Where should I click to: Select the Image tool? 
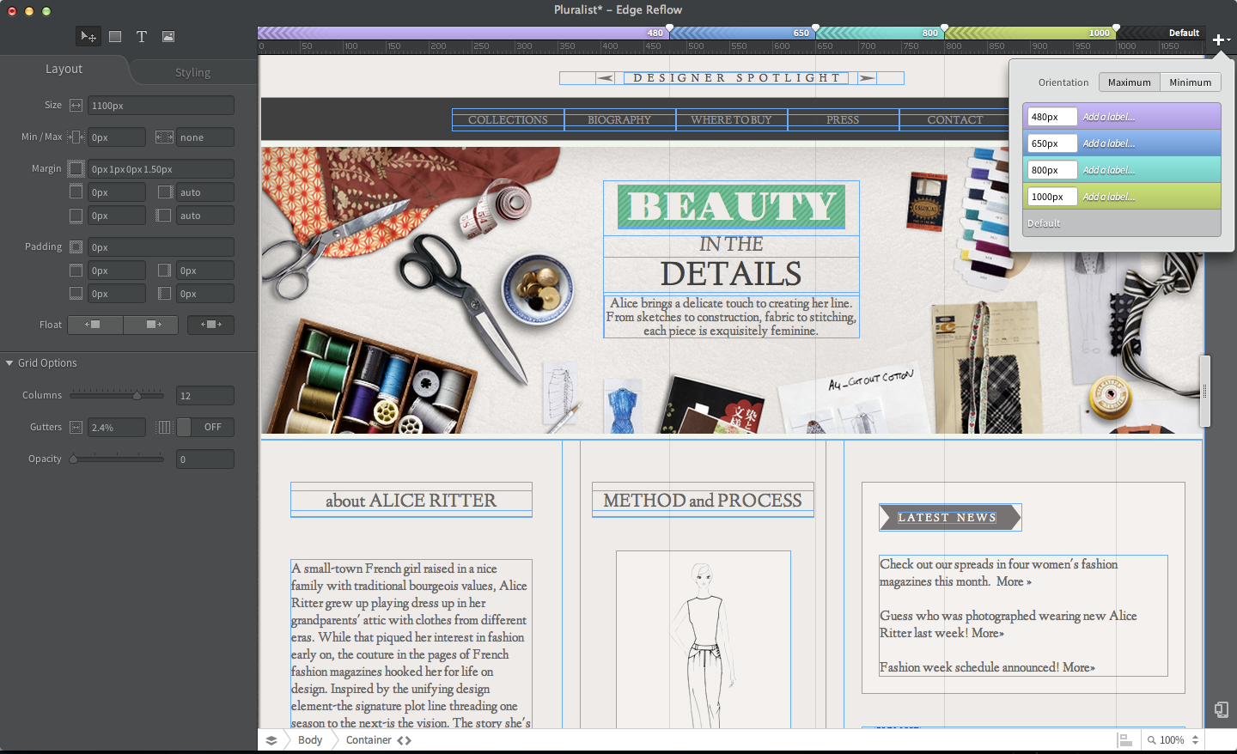pos(168,36)
